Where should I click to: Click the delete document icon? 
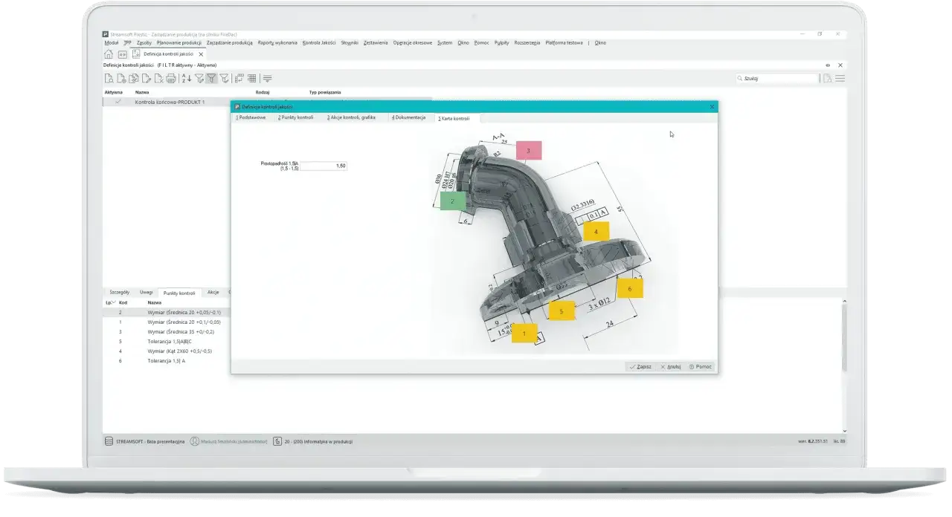[159, 78]
